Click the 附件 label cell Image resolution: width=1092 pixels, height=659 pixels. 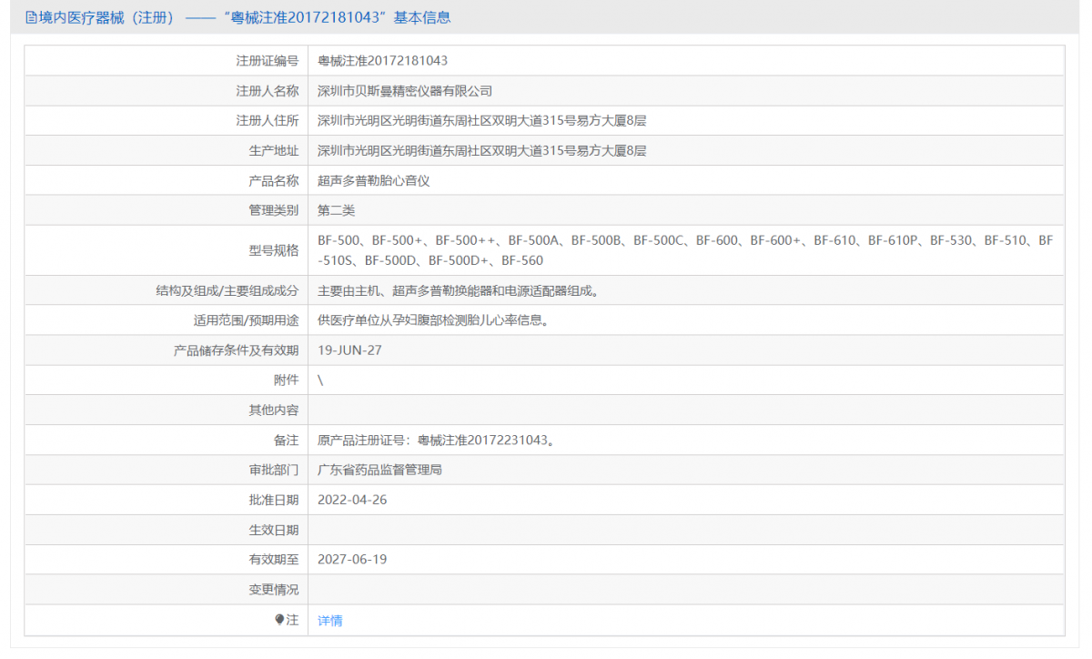pyautogui.click(x=167, y=380)
